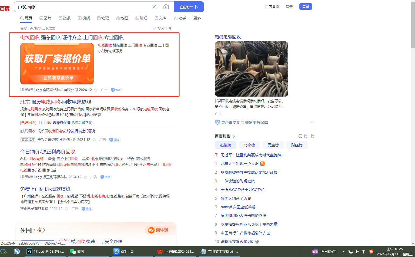Viewport: 415px width, 257px height.
Task: Select the 民生榜 hot list tab
Action: pyautogui.click(x=273, y=145)
